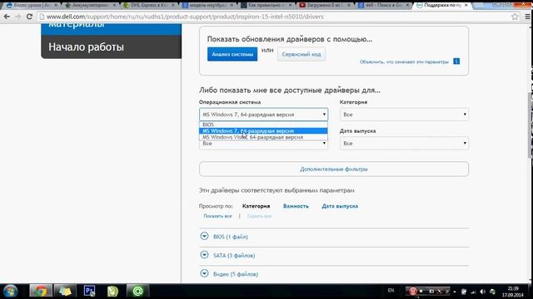The image size is (533, 299).
Task: Reload the Dell support page
Action: click(x=30, y=17)
